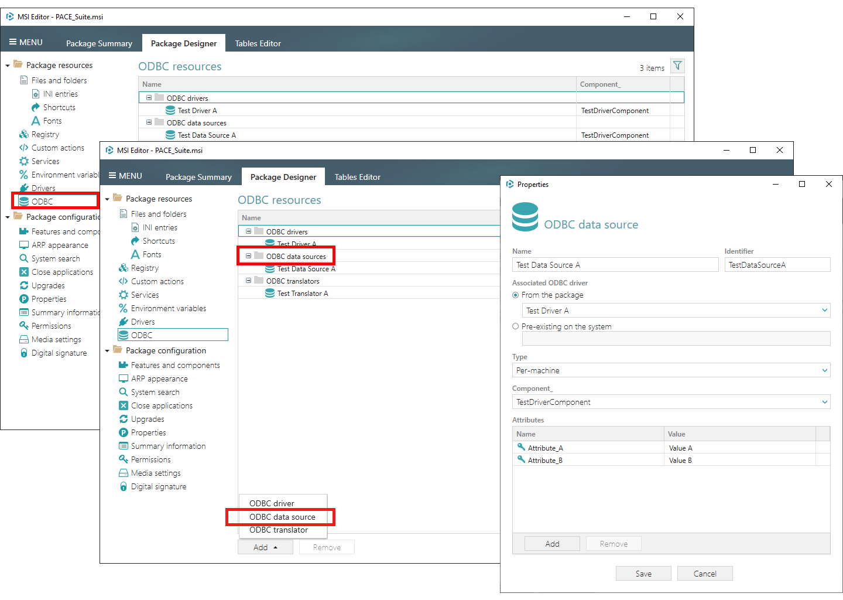Screen dimensions: 843x600
Task: Click Drivers plug icon in middle window
Action: pos(124,322)
